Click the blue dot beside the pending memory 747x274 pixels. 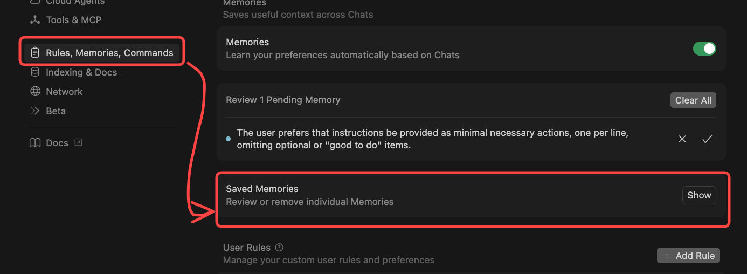click(228, 139)
